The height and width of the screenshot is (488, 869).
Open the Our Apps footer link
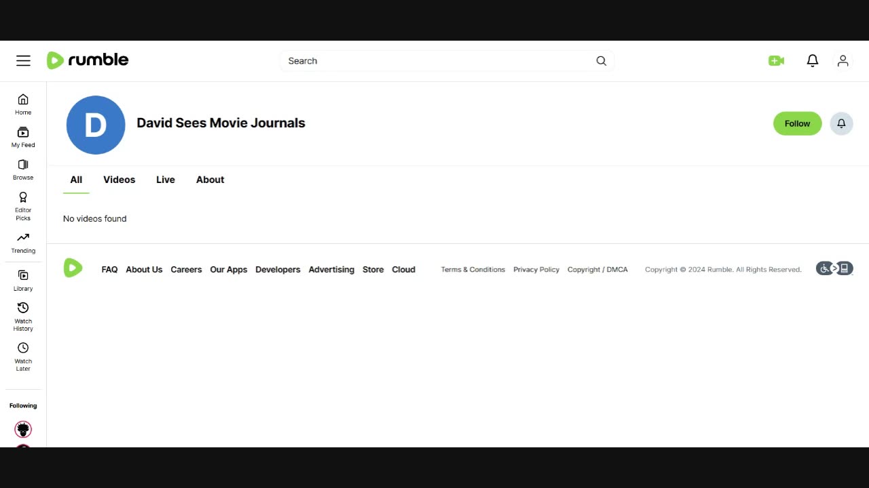(229, 270)
